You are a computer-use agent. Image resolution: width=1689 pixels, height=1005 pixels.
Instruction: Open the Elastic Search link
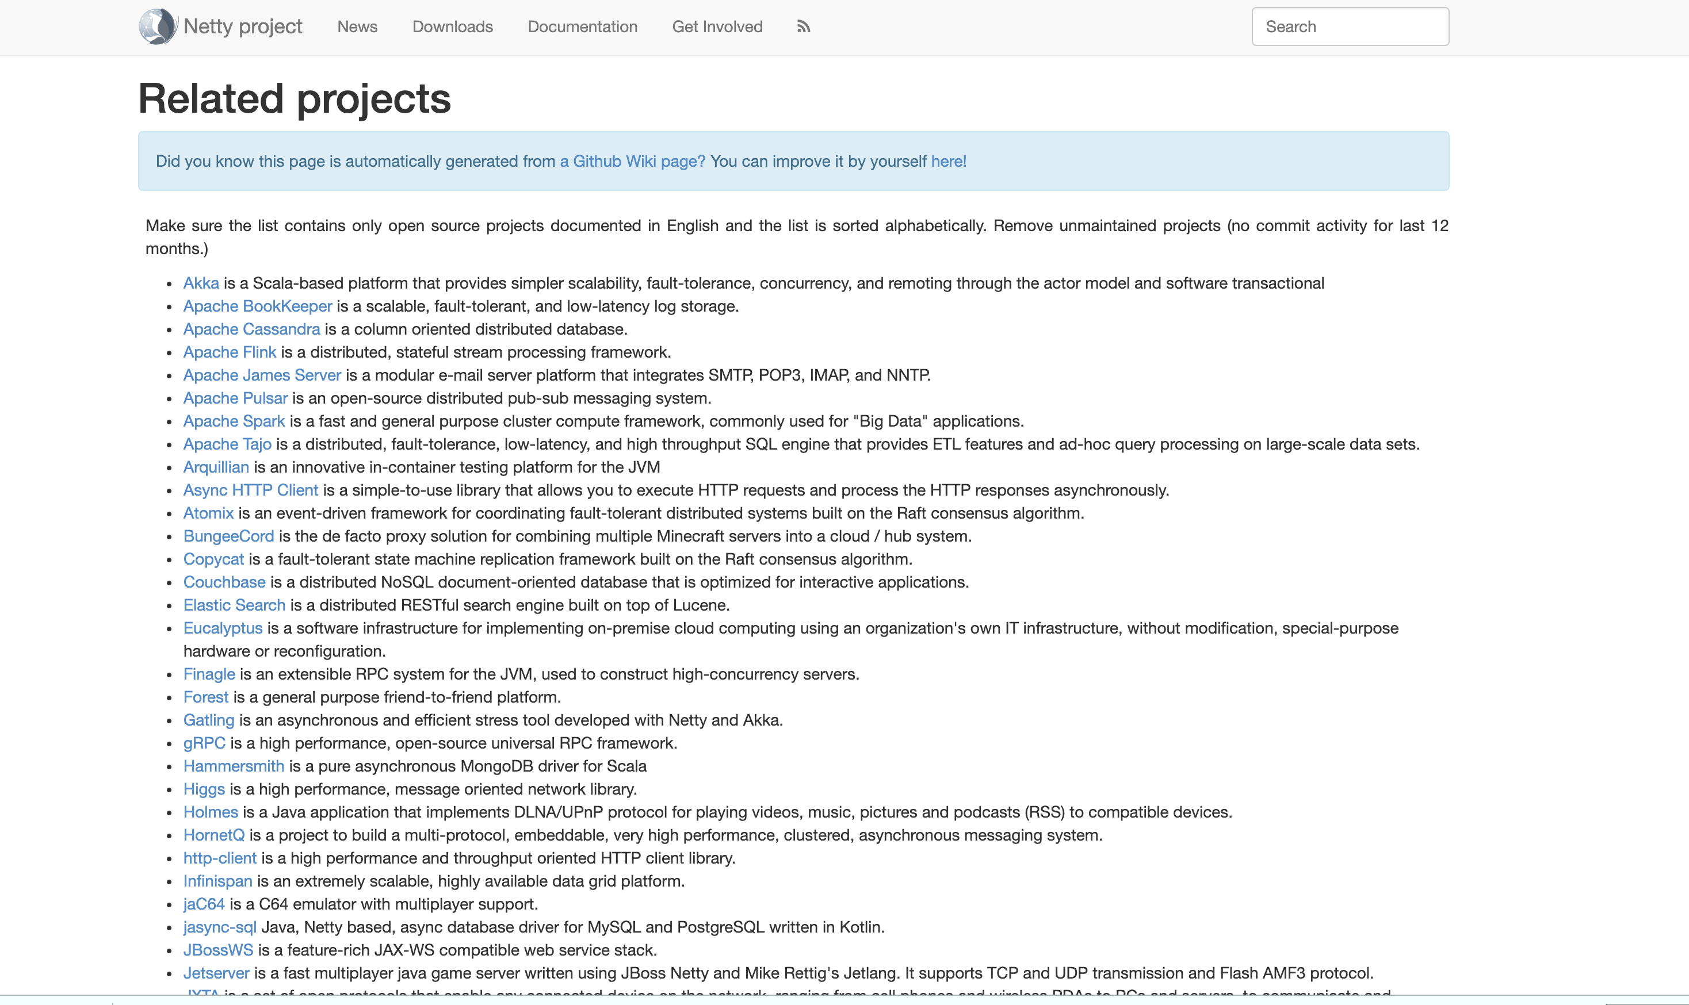coord(234,605)
